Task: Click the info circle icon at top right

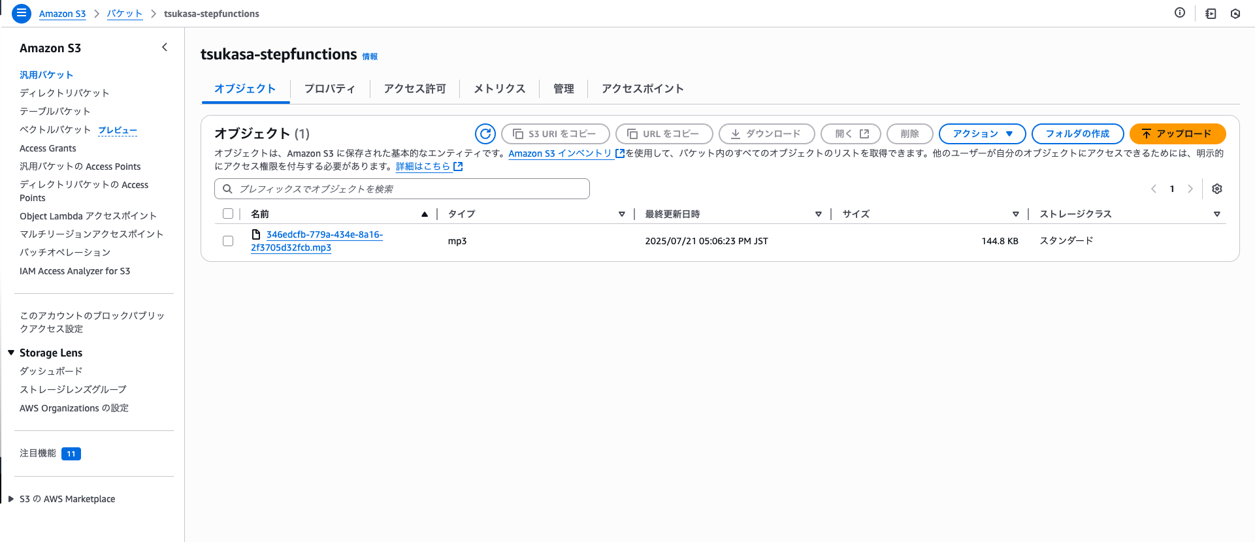Action: point(1180,12)
